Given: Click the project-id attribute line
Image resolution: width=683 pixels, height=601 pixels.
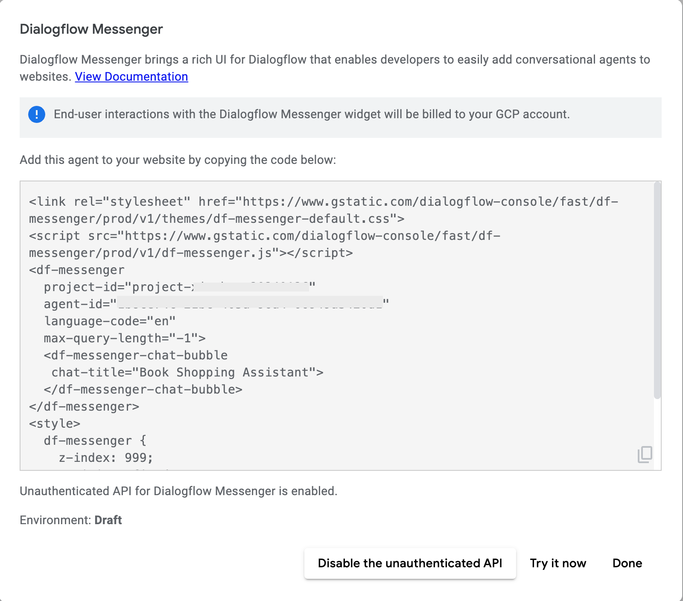Looking at the screenshot, I should (x=179, y=287).
